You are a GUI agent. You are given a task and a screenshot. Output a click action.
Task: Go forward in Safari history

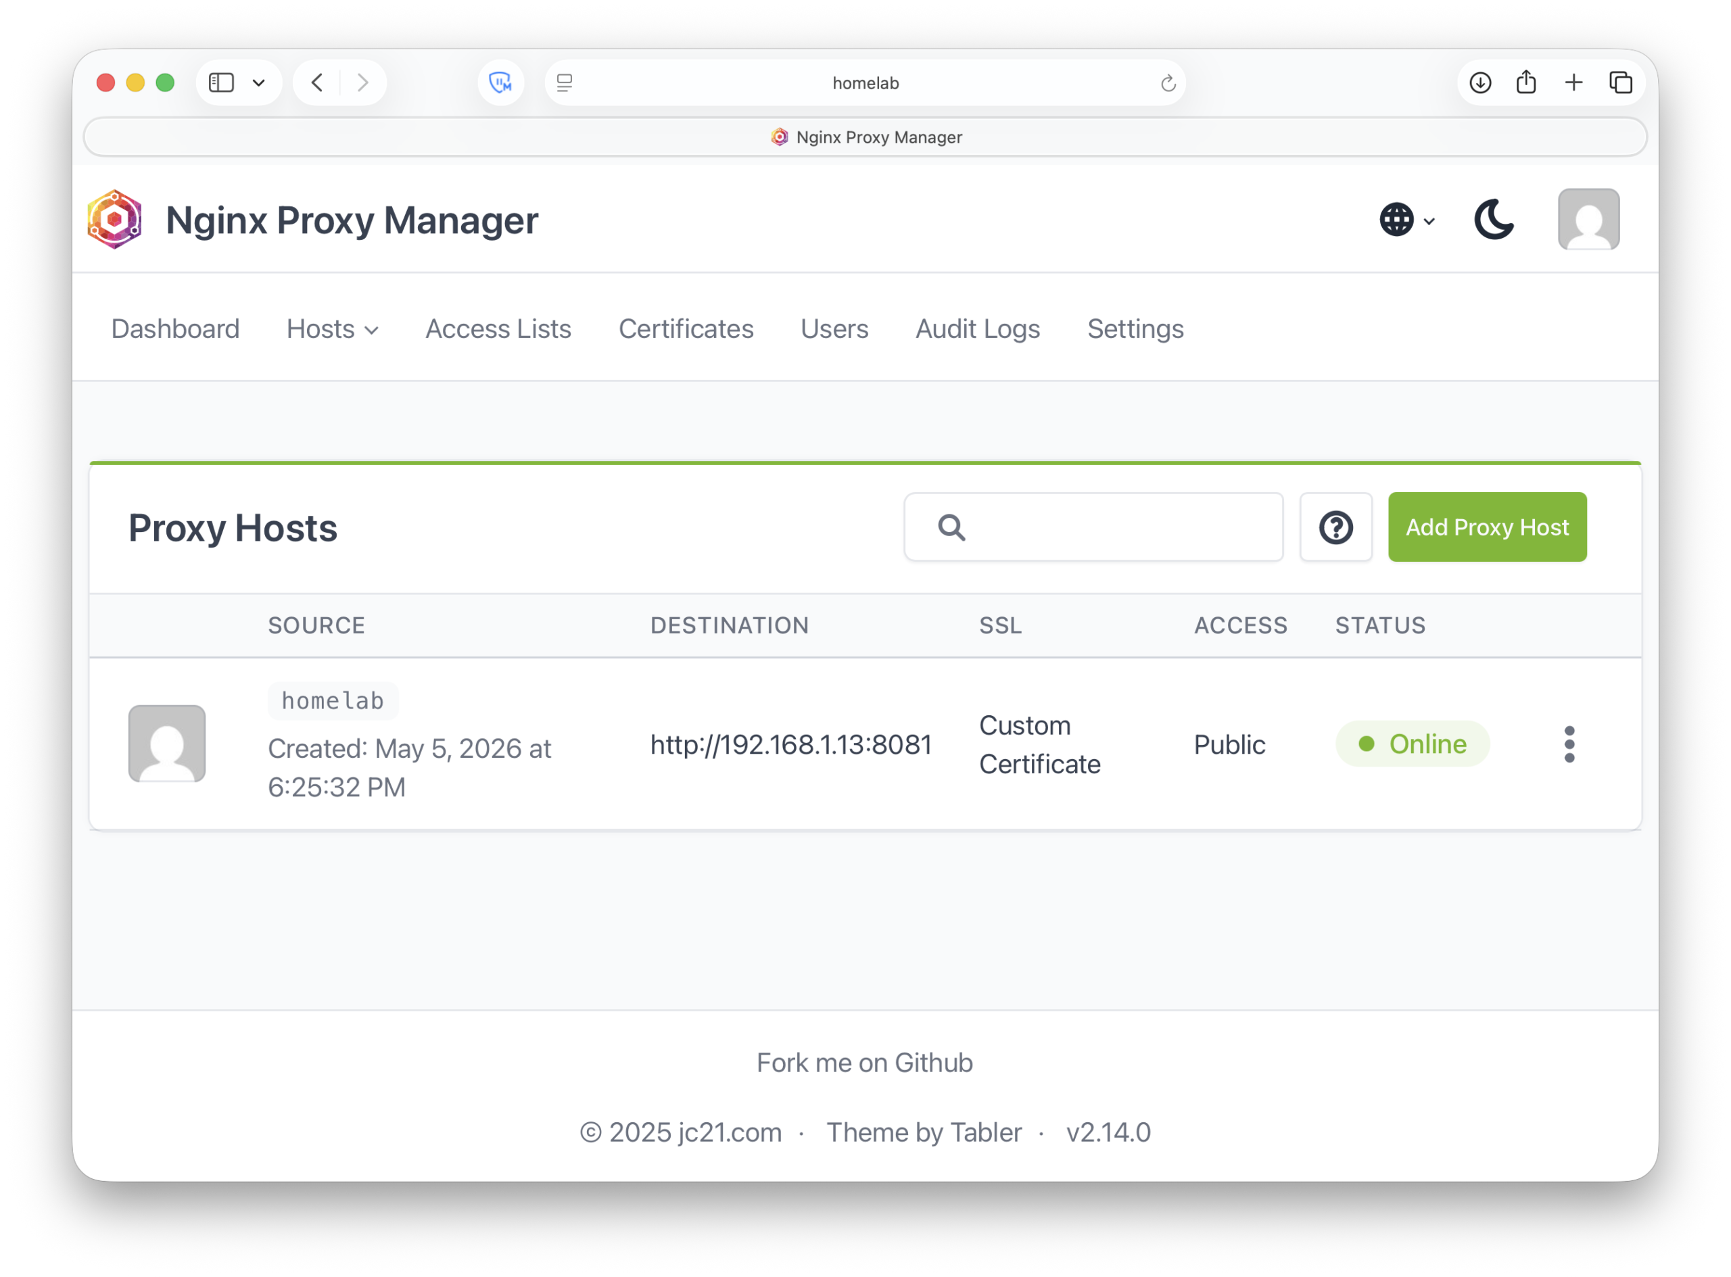tap(362, 82)
